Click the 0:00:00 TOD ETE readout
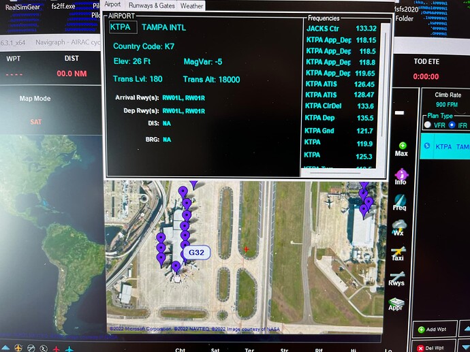 click(426, 76)
